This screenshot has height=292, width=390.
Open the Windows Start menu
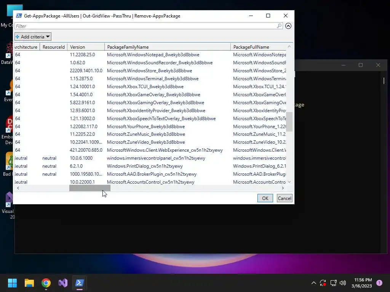(x=12, y=283)
